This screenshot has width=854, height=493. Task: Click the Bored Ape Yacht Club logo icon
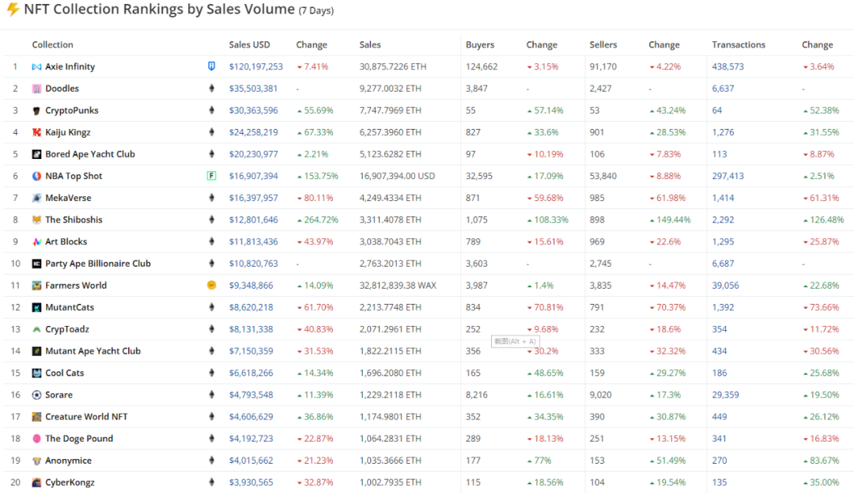[x=36, y=154]
